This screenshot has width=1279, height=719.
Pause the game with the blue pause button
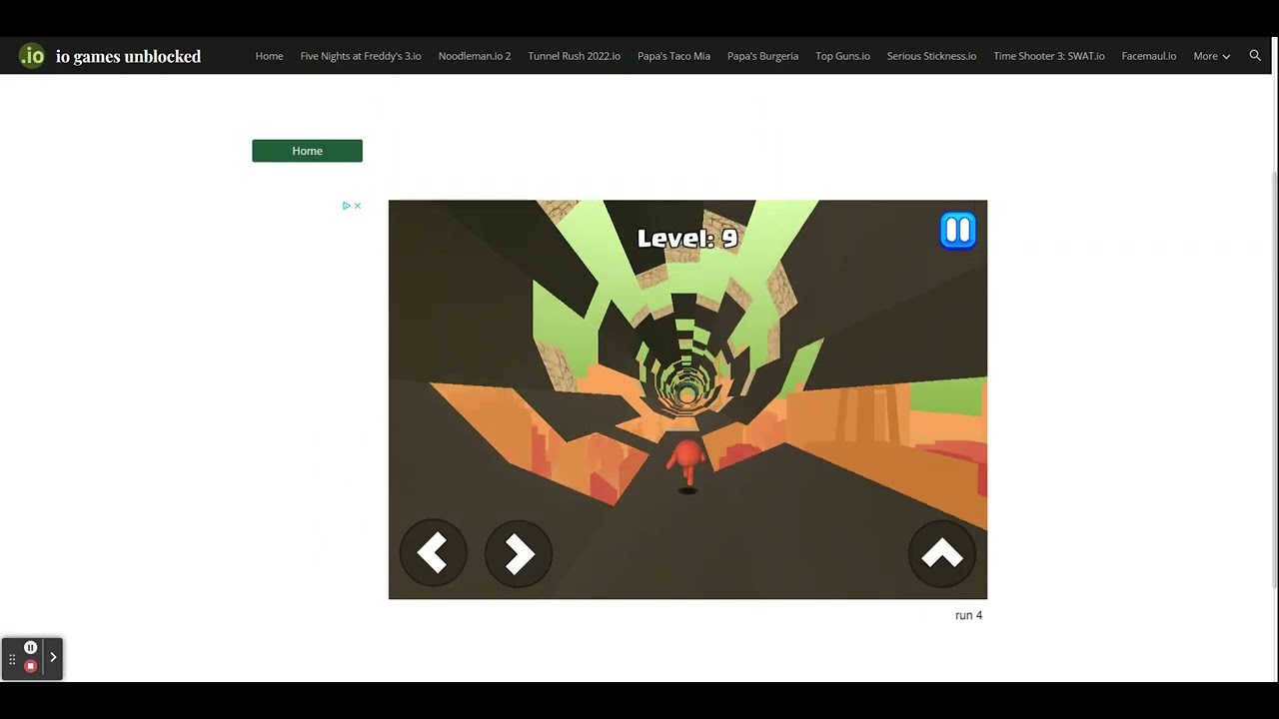click(957, 231)
